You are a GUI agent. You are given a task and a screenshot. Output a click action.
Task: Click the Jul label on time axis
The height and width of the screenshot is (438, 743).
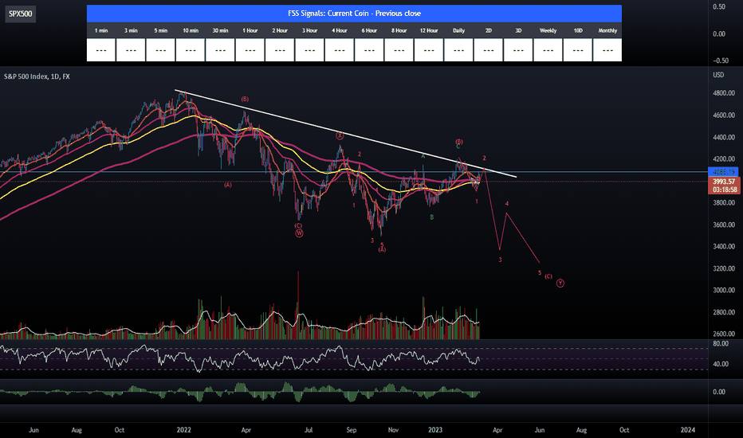coord(309,430)
